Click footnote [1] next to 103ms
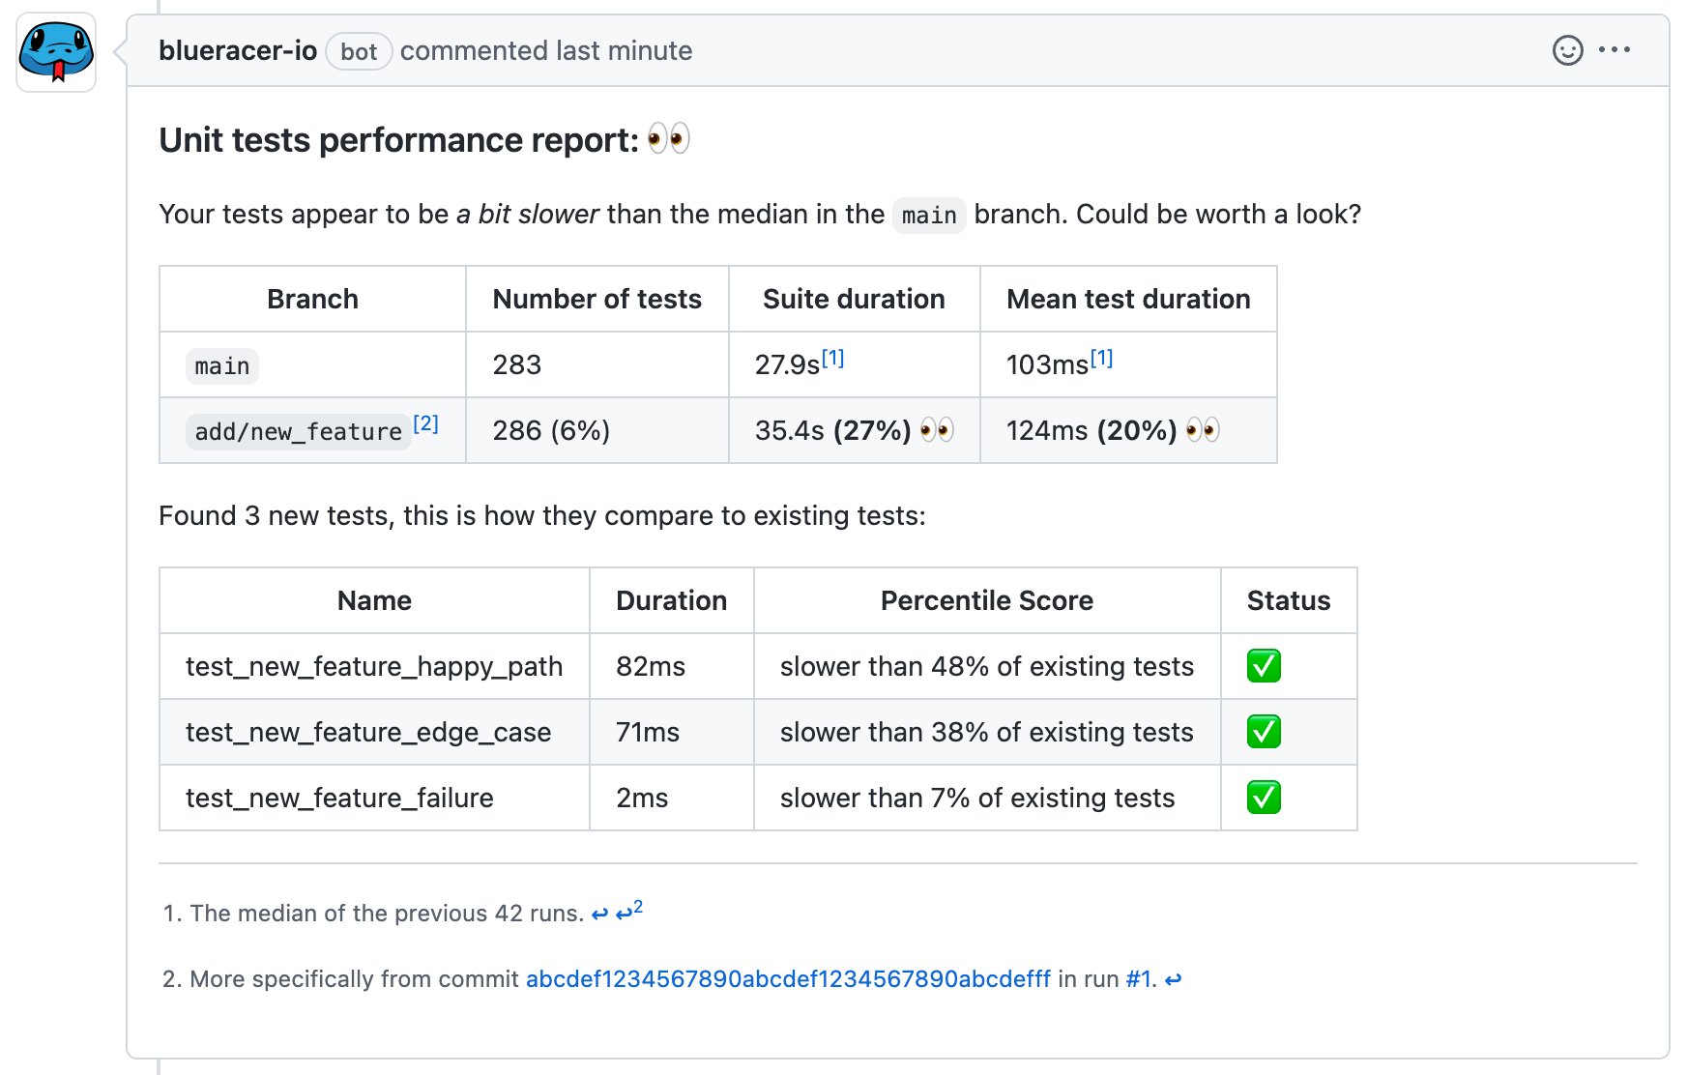 1101,359
